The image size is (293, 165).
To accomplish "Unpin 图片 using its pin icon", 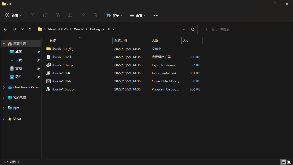I will pyautogui.click(x=38, y=77).
